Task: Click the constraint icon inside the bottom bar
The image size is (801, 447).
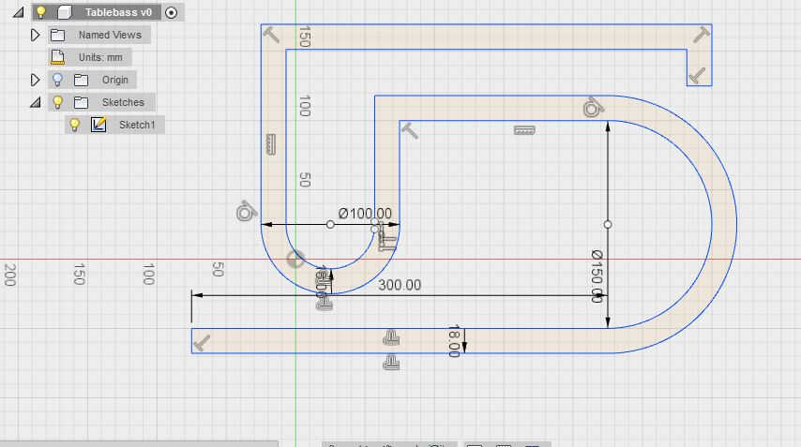Action: click(391, 338)
